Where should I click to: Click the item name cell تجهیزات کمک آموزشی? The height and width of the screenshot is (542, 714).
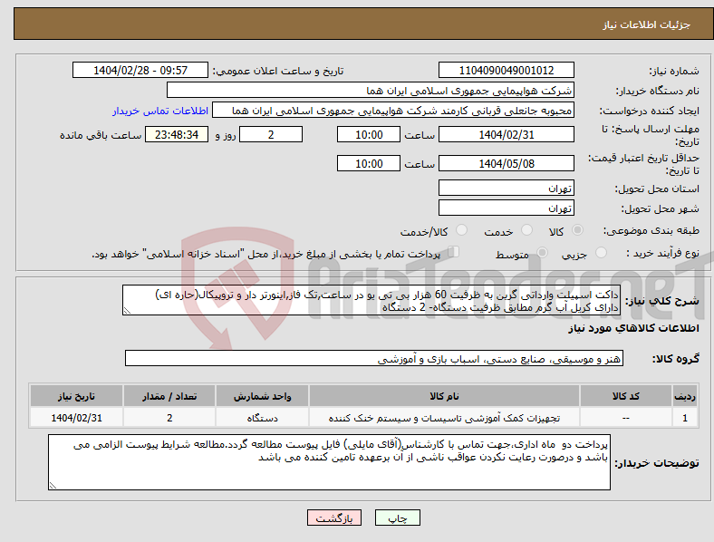tap(444, 418)
